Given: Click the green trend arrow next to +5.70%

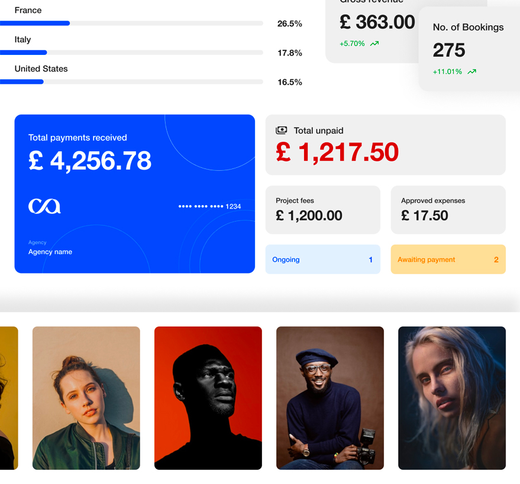Looking at the screenshot, I should point(374,43).
